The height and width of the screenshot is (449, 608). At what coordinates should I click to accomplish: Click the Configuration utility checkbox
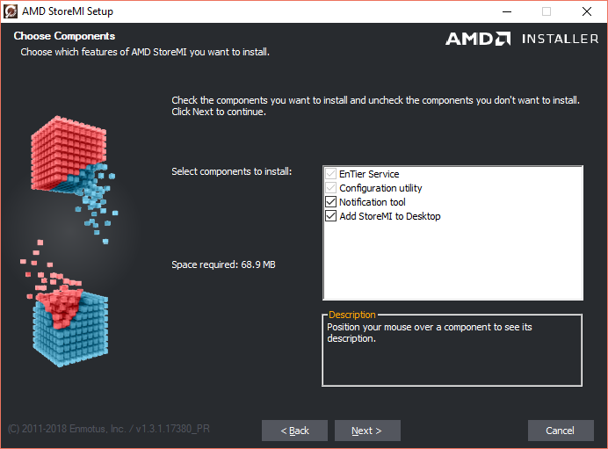tap(331, 188)
